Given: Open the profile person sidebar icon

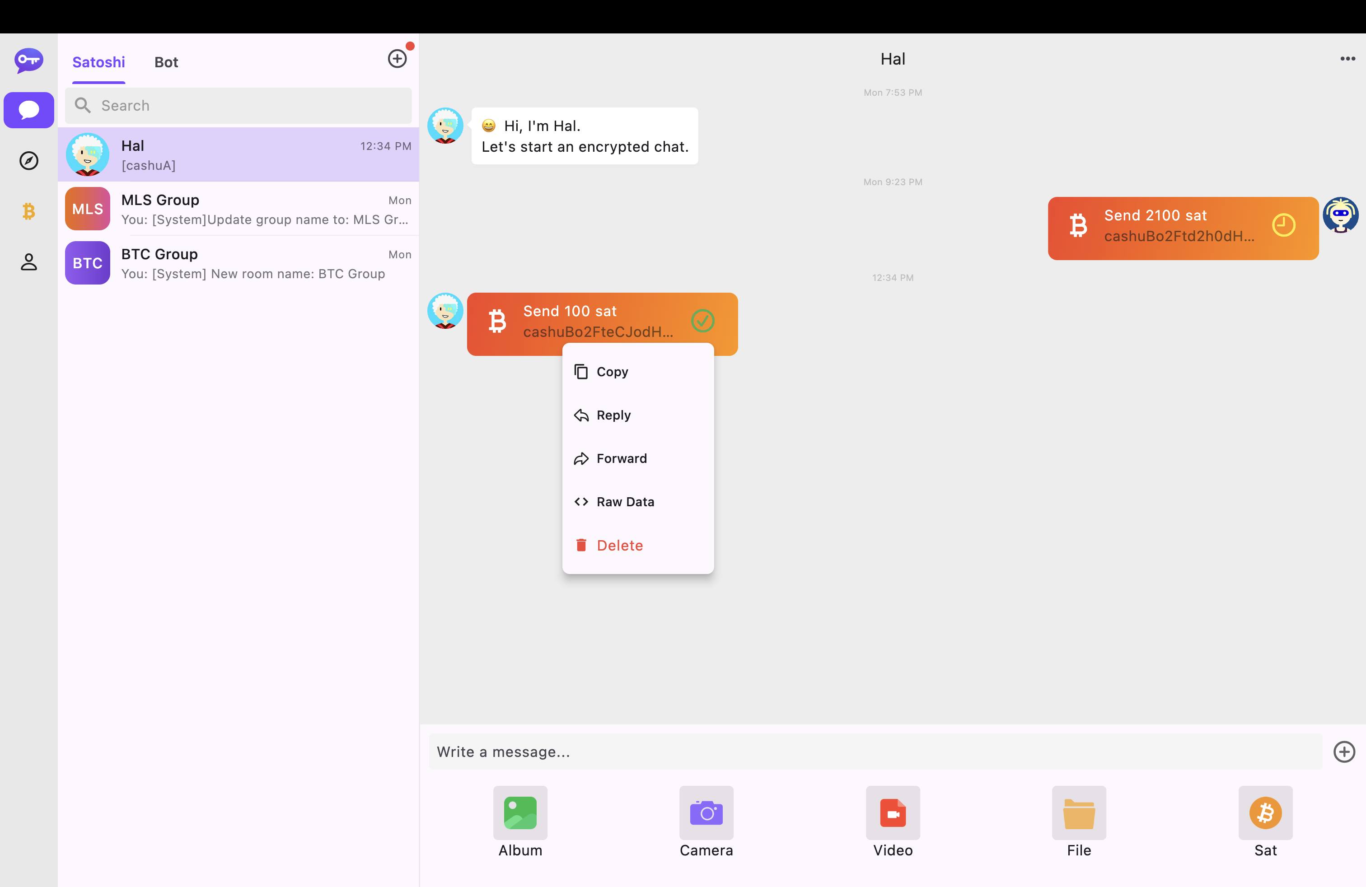Looking at the screenshot, I should click(29, 261).
